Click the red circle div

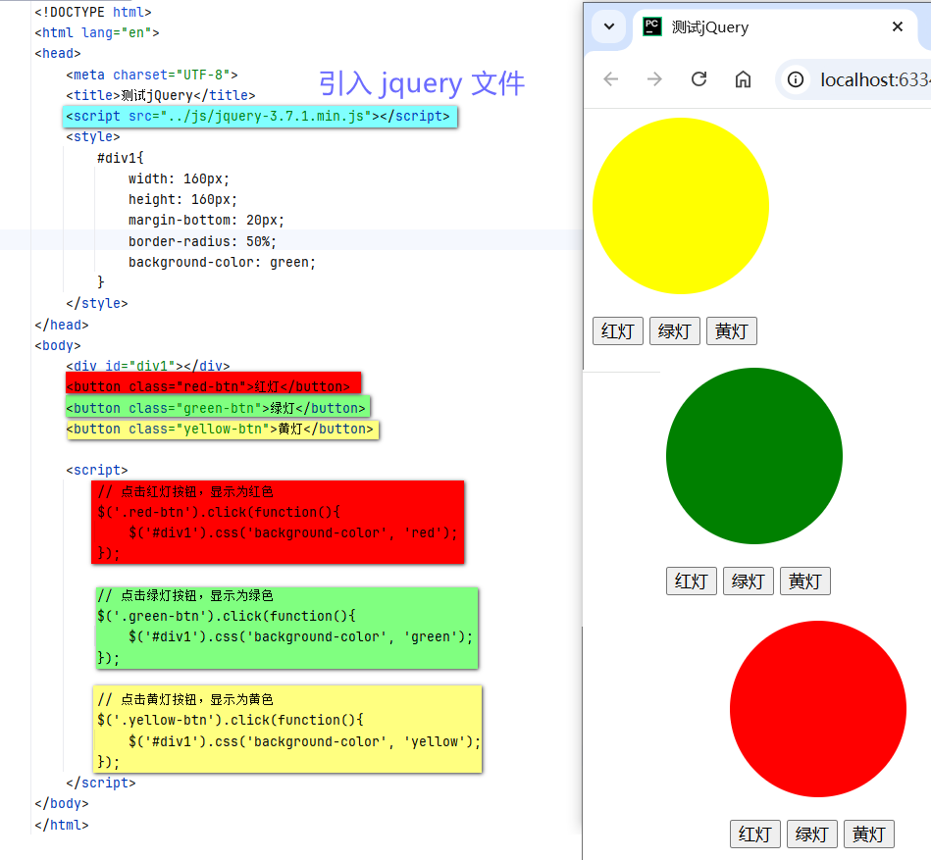(818, 709)
